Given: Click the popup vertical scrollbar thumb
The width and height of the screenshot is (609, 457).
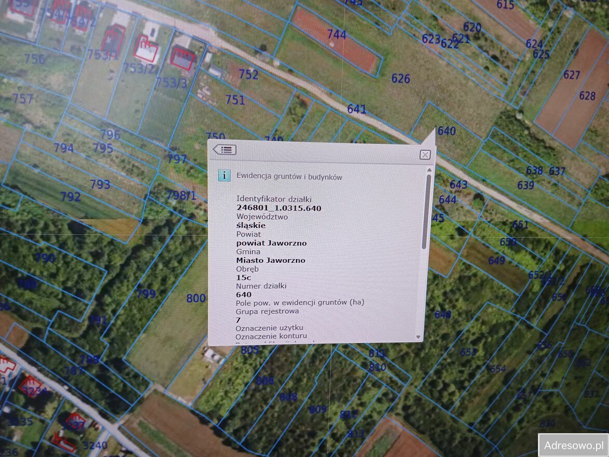Looking at the screenshot, I should 426,212.
